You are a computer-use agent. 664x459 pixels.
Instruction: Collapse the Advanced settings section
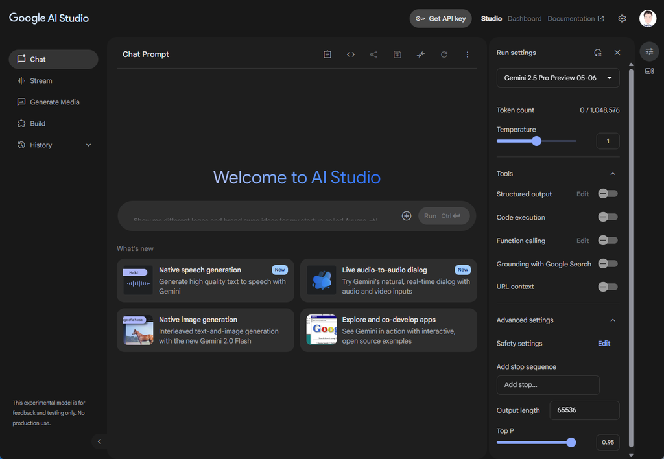tap(613, 320)
